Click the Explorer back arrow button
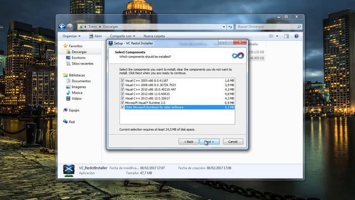This screenshot has height=200, width=355. click(62, 27)
